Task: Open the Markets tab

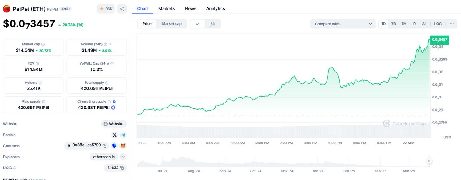Action: (x=166, y=8)
